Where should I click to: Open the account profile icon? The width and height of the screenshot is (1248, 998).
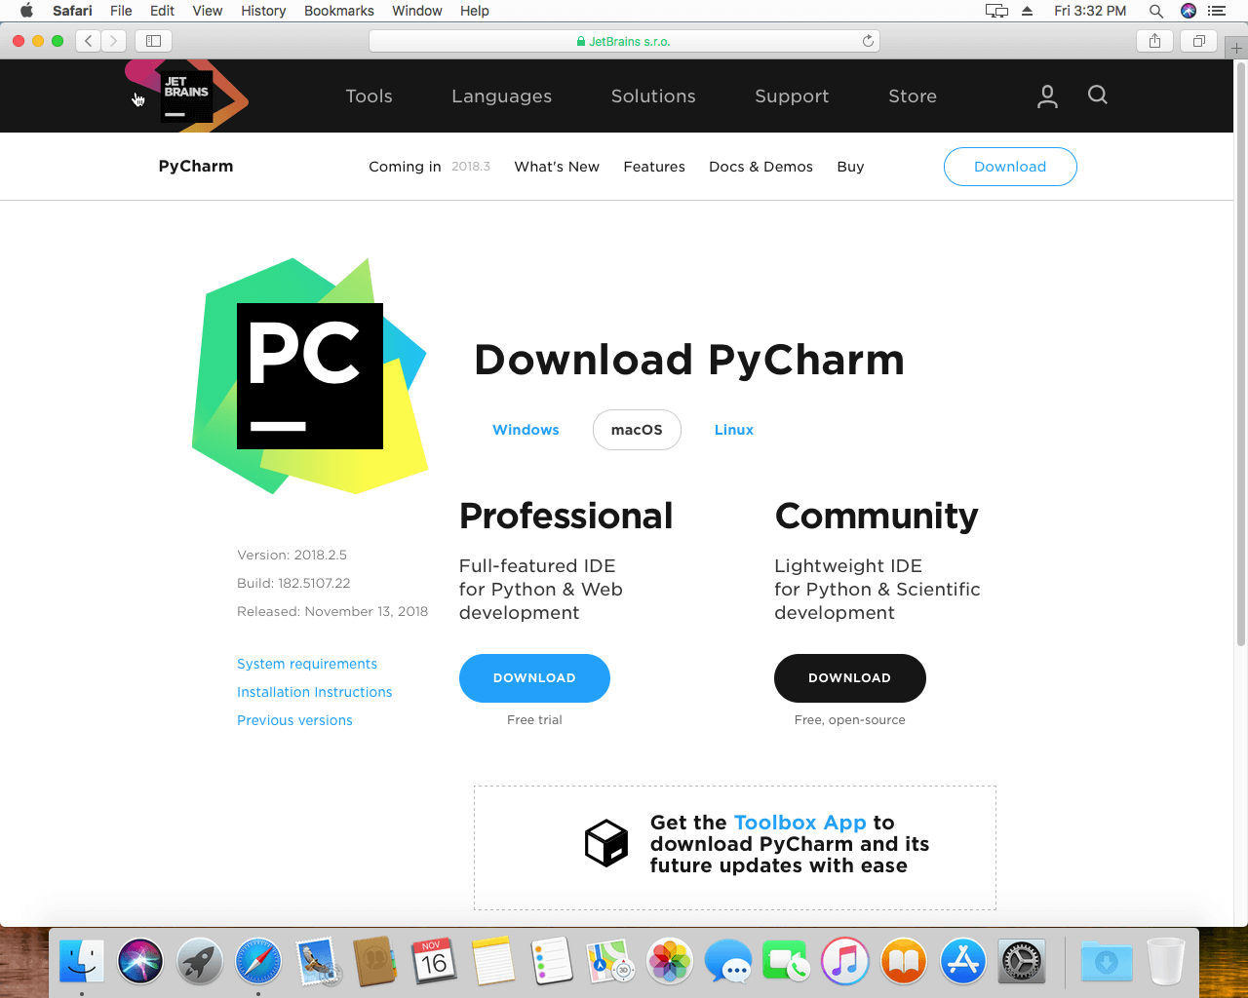tap(1047, 96)
